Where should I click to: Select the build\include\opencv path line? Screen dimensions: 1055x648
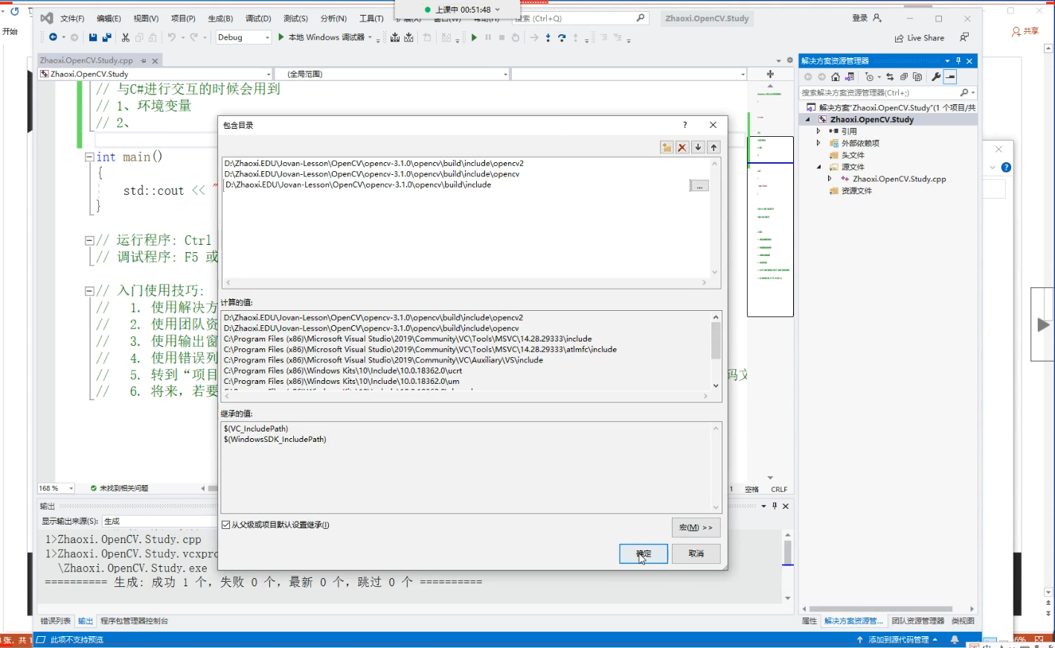coord(371,174)
